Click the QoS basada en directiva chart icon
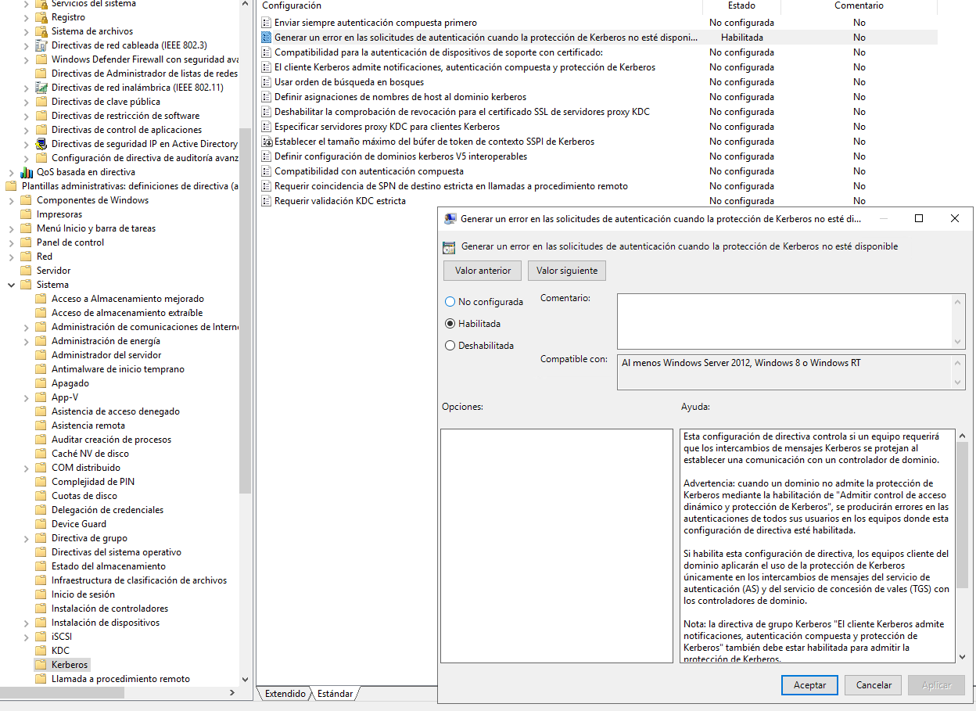The width and height of the screenshot is (976, 711). click(x=27, y=172)
